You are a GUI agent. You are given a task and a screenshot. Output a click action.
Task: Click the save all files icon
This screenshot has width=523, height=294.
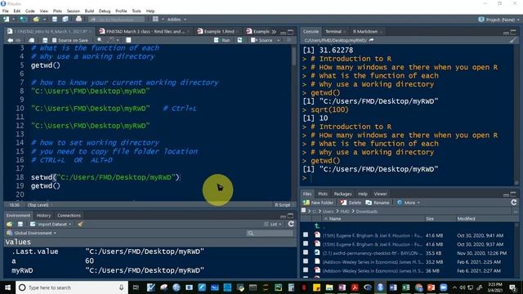click(65, 20)
